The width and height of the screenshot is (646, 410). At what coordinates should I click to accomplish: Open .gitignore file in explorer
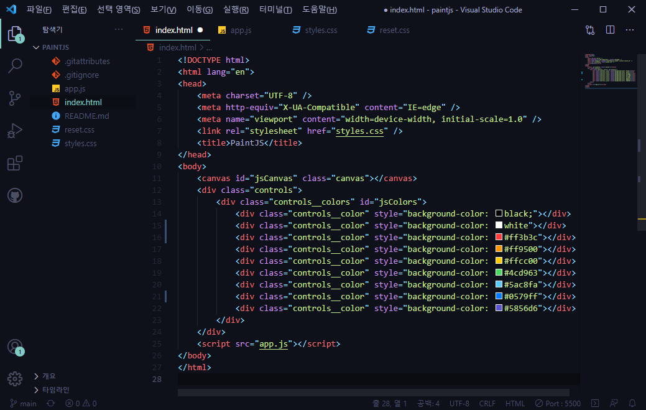point(83,75)
